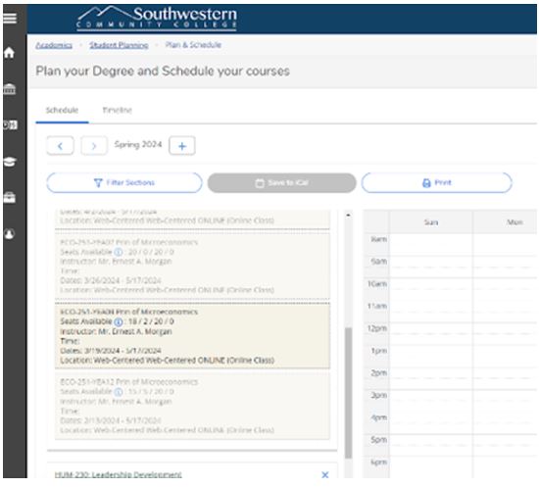539x488 pixels.
Task: Switch to the Timeline tab
Action: [x=118, y=111]
